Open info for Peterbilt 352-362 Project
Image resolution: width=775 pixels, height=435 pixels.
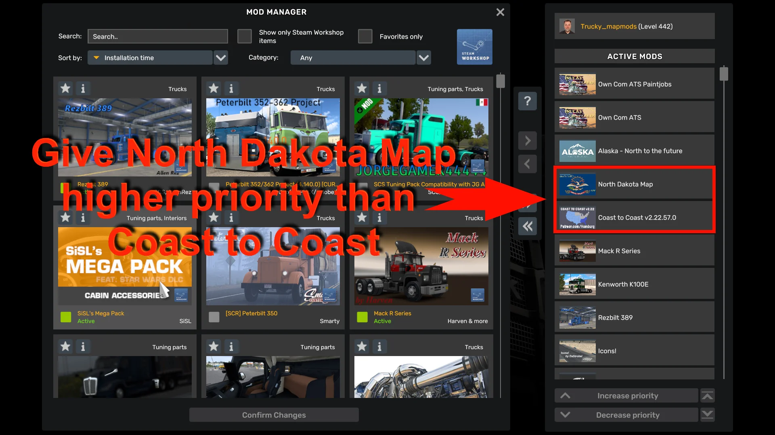click(x=231, y=88)
